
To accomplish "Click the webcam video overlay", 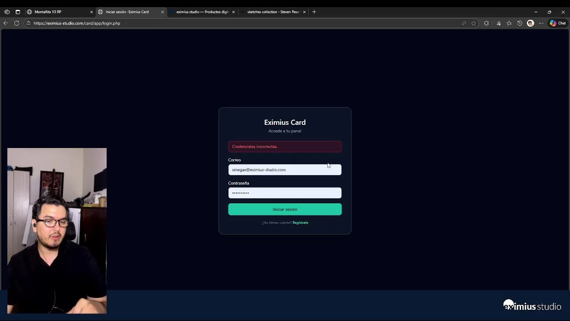I will coord(57,231).
